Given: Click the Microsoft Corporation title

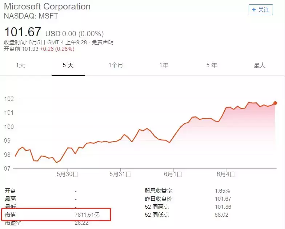Looking at the screenshot, I should tap(47, 7).
